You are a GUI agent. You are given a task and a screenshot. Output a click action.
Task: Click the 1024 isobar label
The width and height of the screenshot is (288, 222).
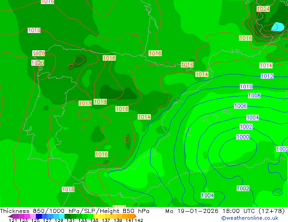(263, 9)
